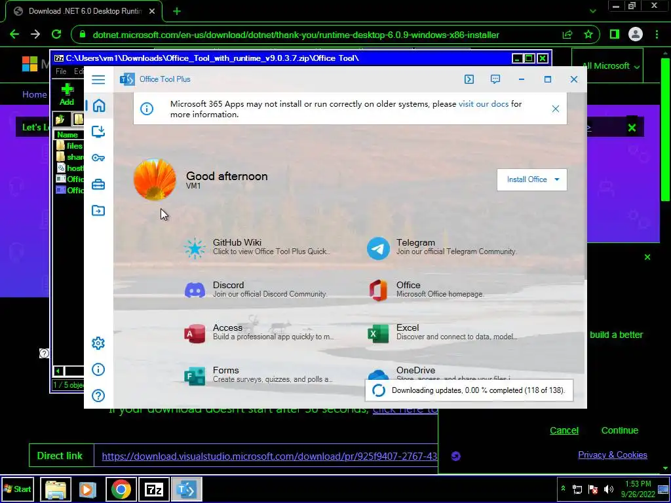Open the feedback chat icon in title bar

(495, 79)
